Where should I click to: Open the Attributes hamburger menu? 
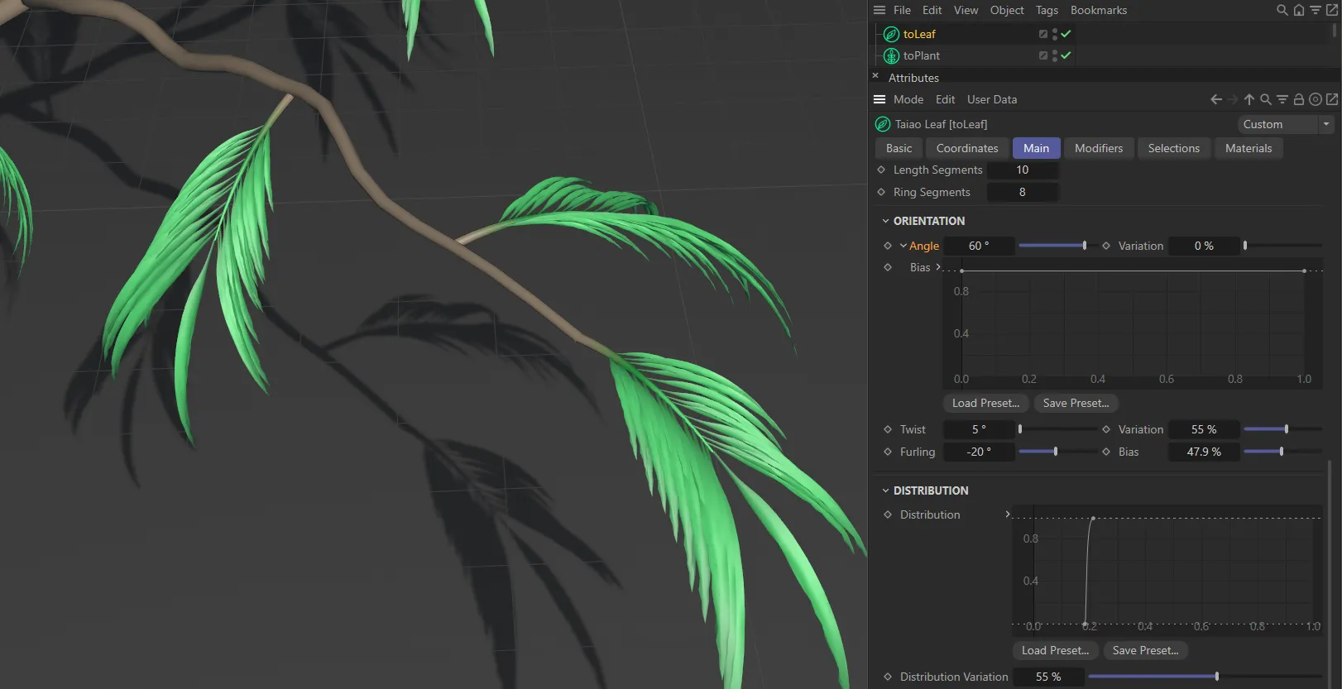(879, 99)
